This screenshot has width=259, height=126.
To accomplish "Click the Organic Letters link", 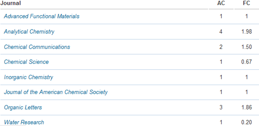I will tap(23, 107).
